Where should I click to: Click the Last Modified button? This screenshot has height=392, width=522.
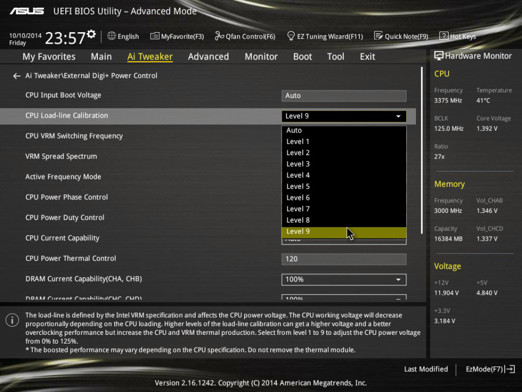pyautogui.click(x=426, y=369)
